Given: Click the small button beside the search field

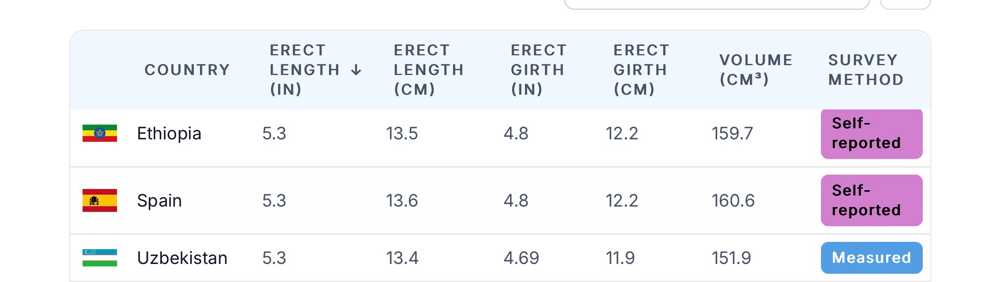Looking at the screenshot, I should (905, 4).
